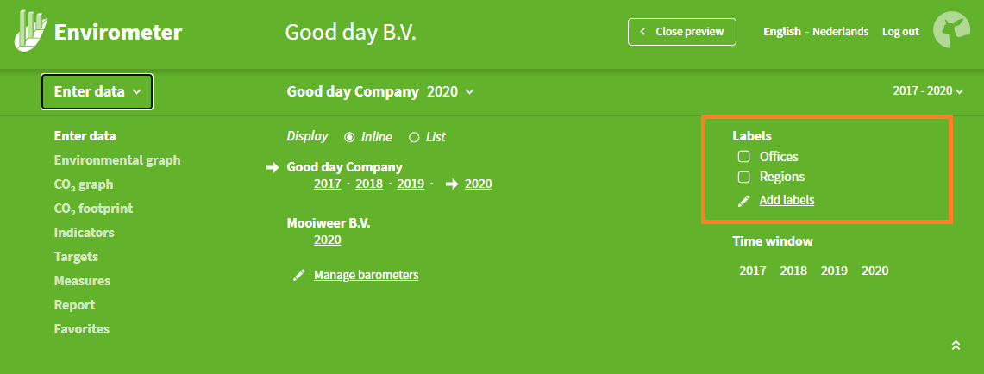Click the arrow icon before Good day Company
984x374 pixels.
[x=273, y=167]
